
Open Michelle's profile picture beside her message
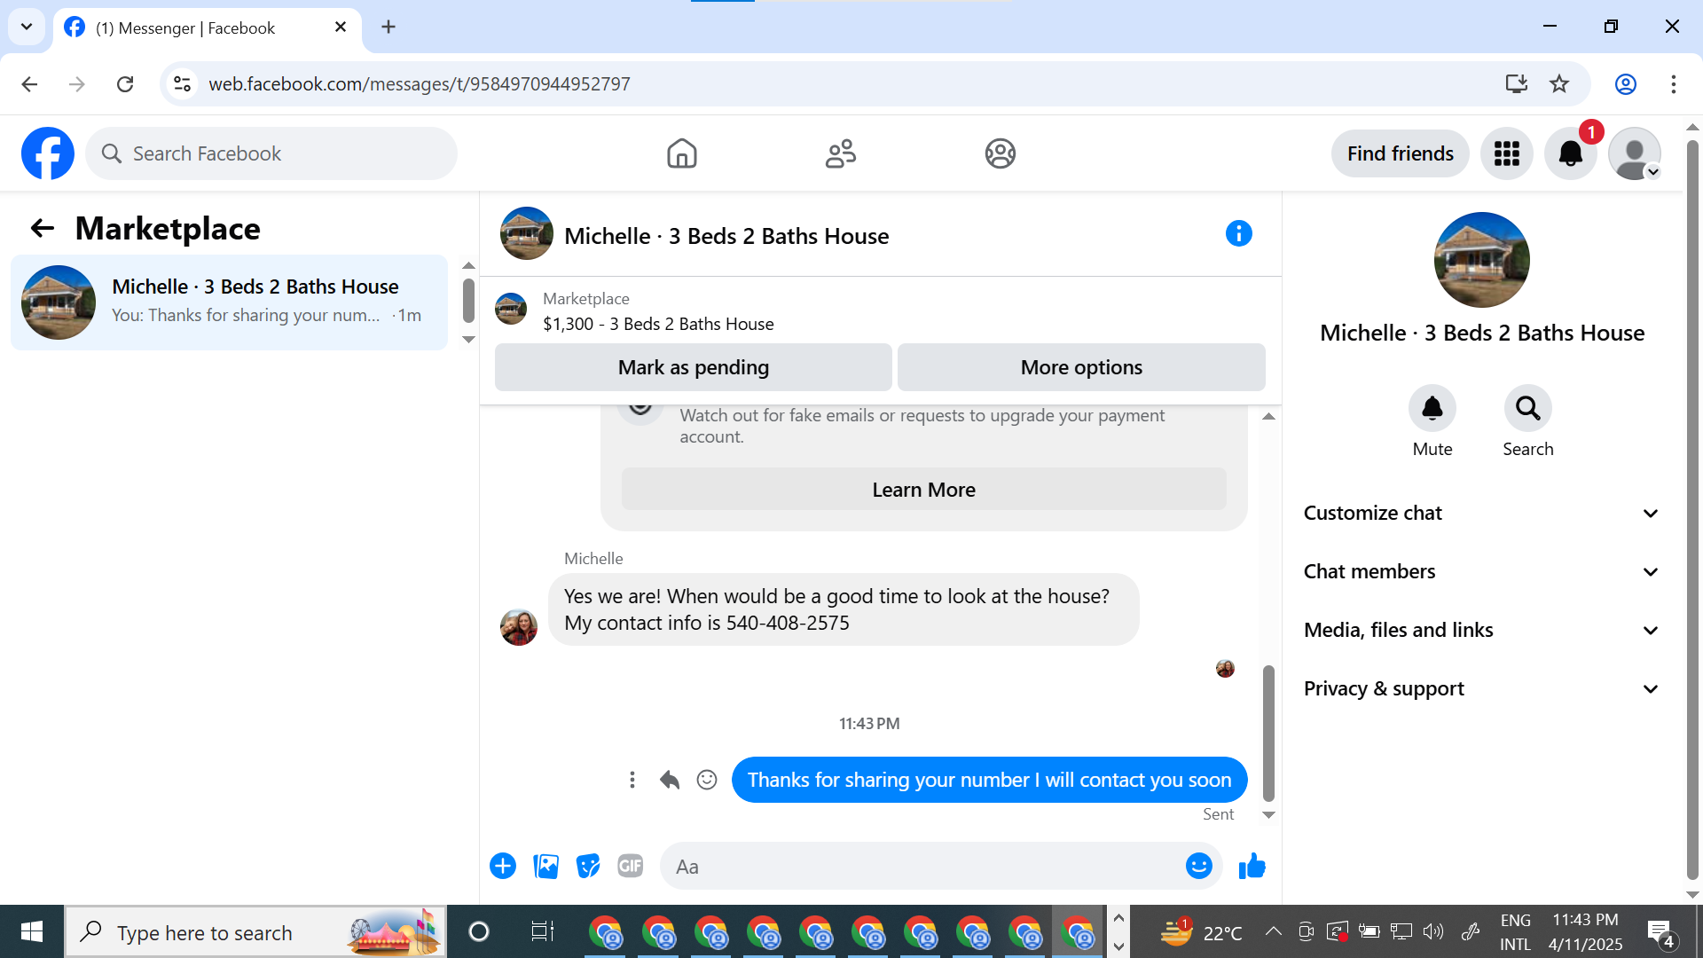(x=519, y=627)
